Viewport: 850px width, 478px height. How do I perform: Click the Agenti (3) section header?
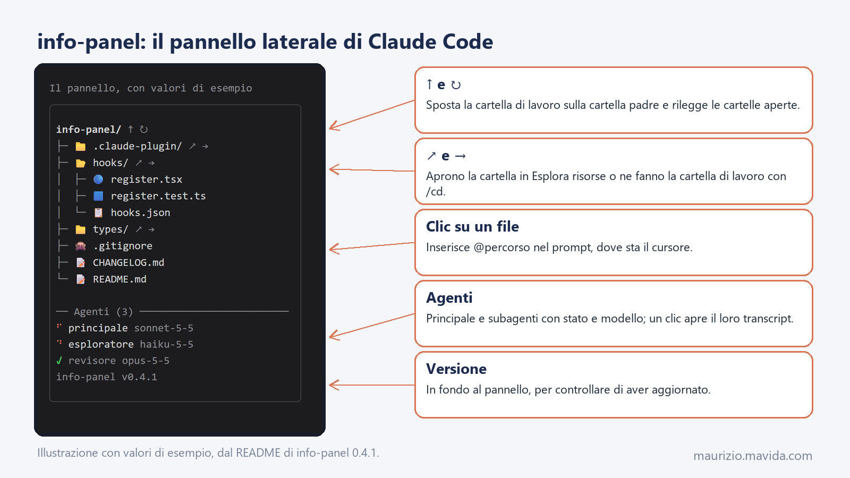[103, 311]
